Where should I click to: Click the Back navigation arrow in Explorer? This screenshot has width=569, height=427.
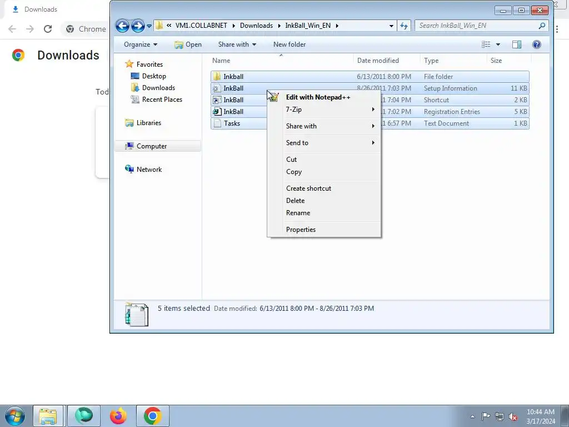(x=122, y=26)
